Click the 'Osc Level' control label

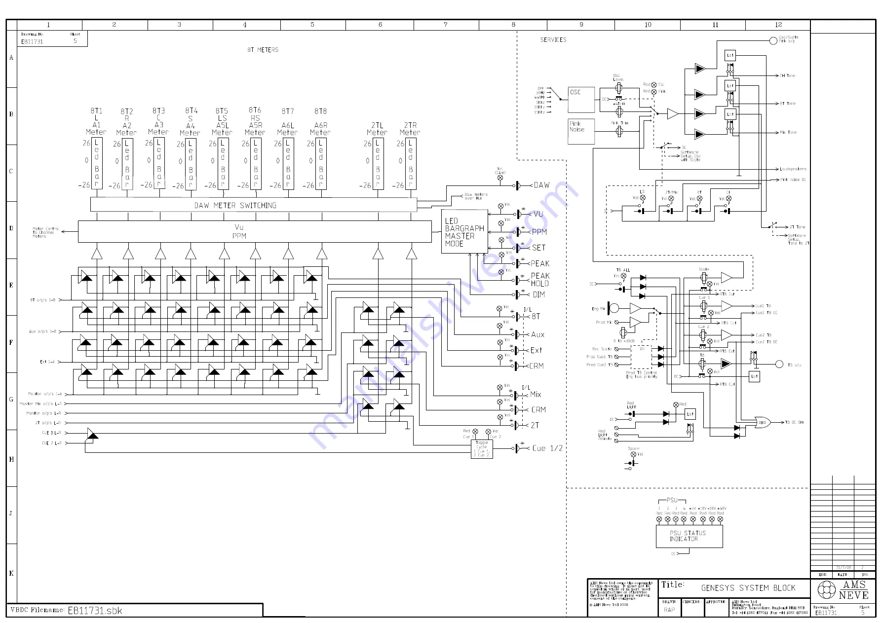point(618,77)
